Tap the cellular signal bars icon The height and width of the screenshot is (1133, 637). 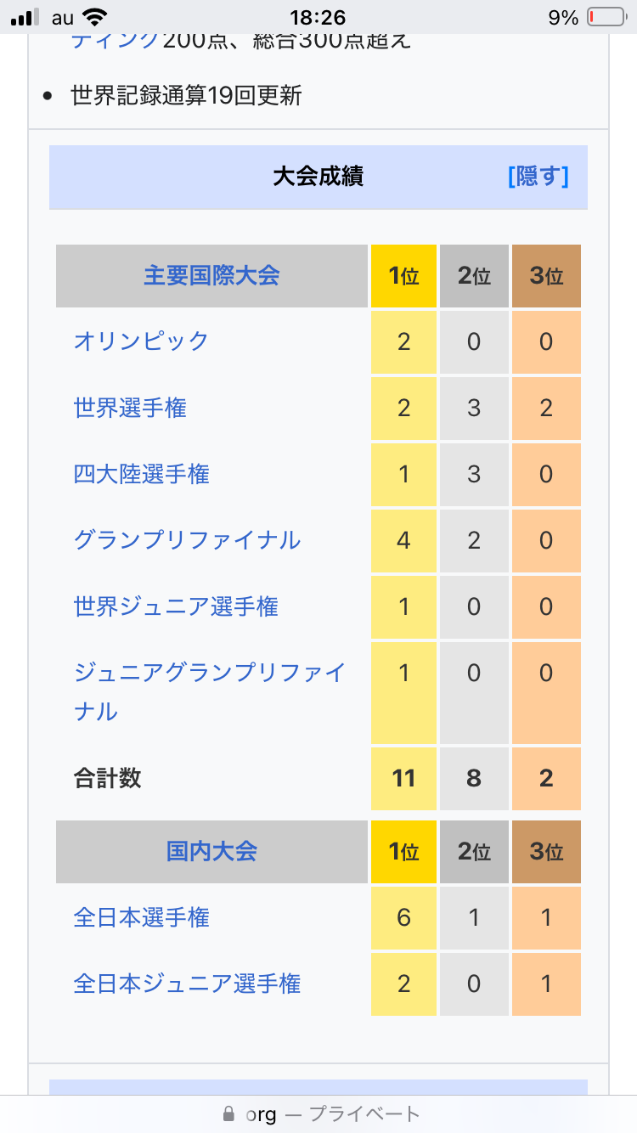click(x=25, y=17)
